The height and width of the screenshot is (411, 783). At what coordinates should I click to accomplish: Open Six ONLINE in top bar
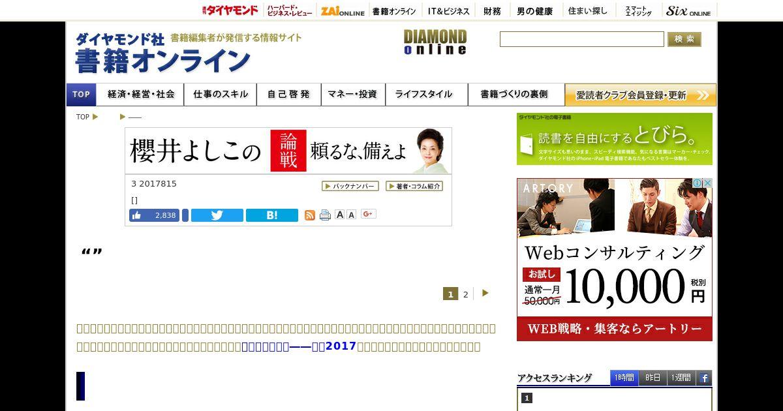(688, 11)
